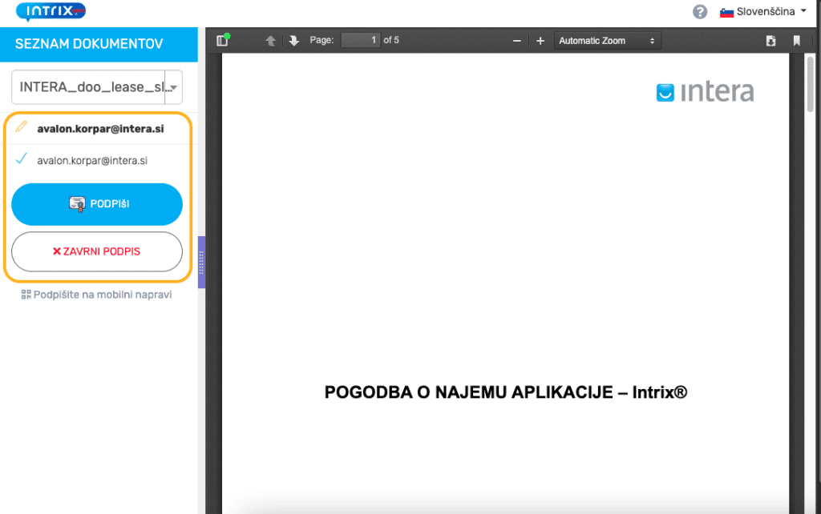Download the document using the download icon
Viewport: 821px width, 514px height.
(770, 39)
